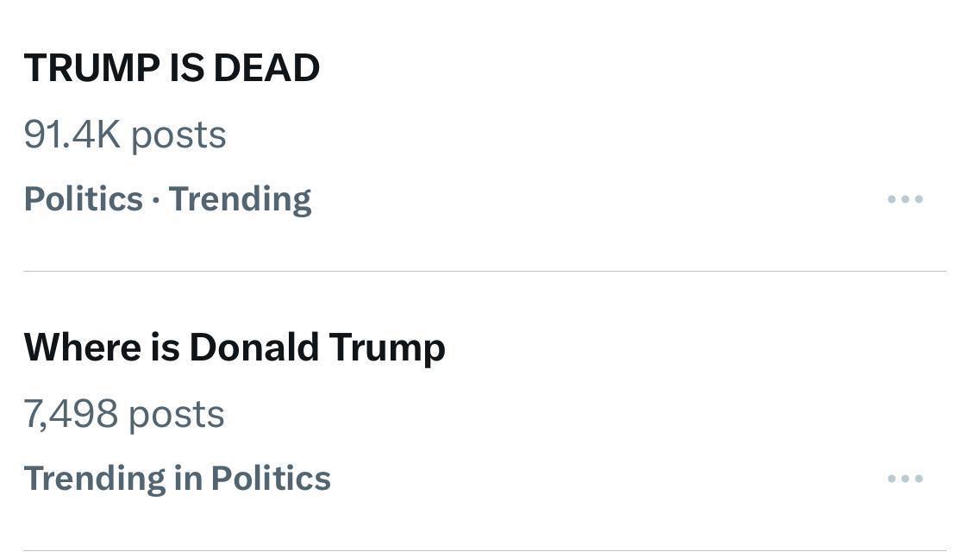Open the Where is Donald Trump trend
Image resolution: width=970 pixels, height=558 pixels.
[235, 348]
